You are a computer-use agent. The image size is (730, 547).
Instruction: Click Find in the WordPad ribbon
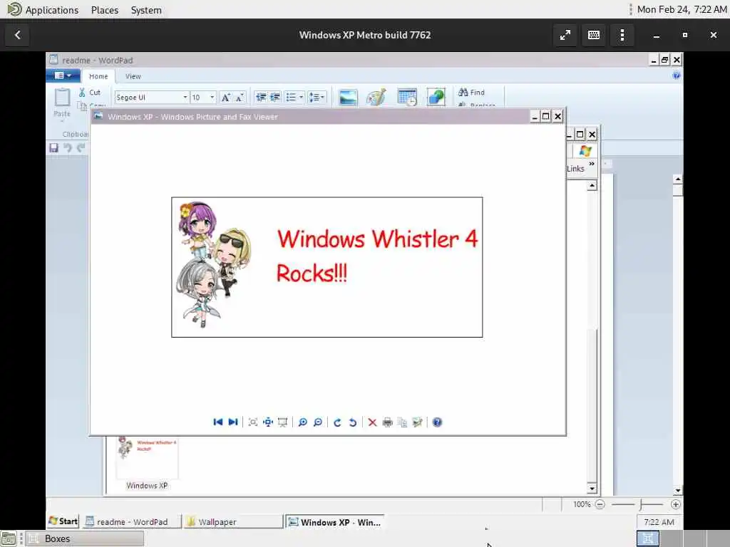(x=472, y=92)
